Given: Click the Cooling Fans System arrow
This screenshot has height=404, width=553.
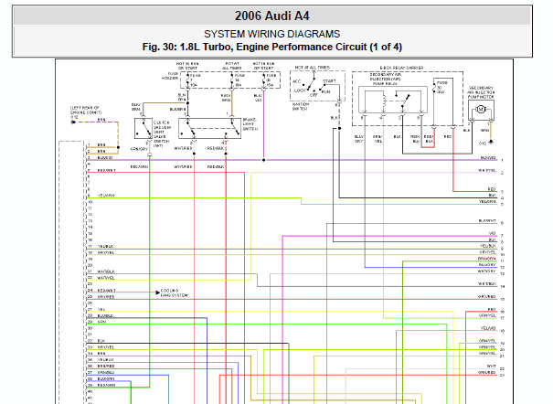Looking at the screenshot, I should point(157,291).
